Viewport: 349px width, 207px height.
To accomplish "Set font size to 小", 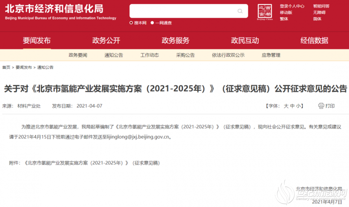I will (x=298, y=106).
